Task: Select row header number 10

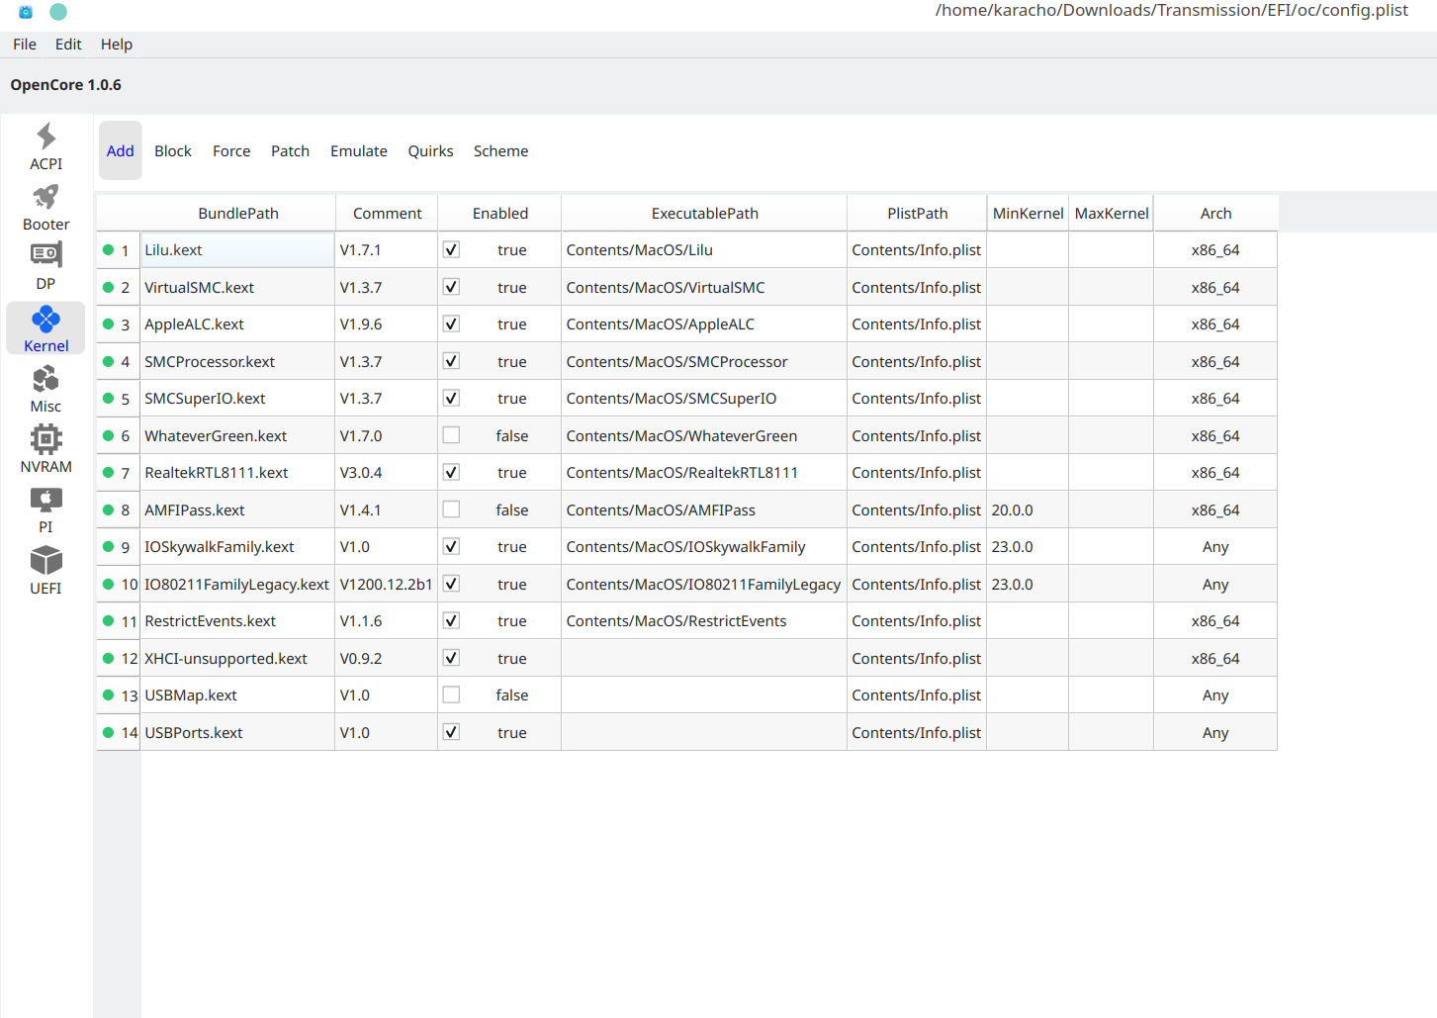Action: tap(119, 584)
